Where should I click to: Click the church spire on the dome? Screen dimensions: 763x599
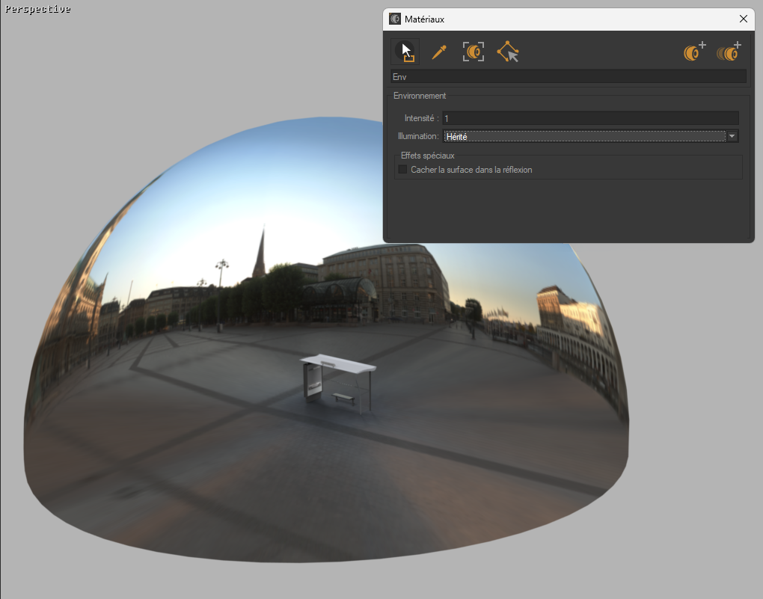pos(259,253)
